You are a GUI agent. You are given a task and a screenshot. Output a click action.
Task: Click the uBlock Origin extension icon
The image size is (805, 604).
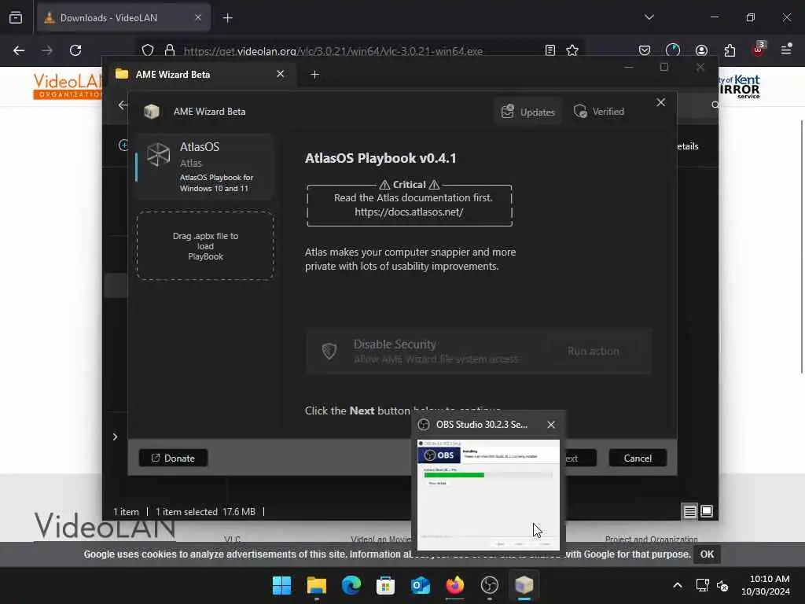pos(759,50)
